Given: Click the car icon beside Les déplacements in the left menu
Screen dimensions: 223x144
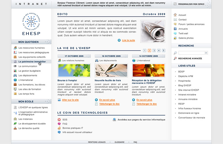Looking at the screenshot, I should point(15,75).
